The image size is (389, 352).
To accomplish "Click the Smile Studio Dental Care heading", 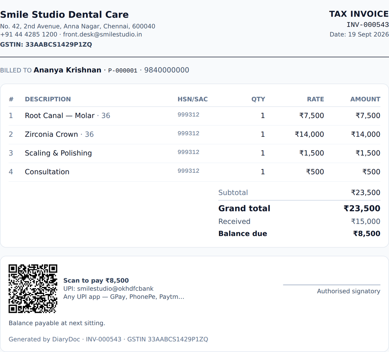I will 64,15.
